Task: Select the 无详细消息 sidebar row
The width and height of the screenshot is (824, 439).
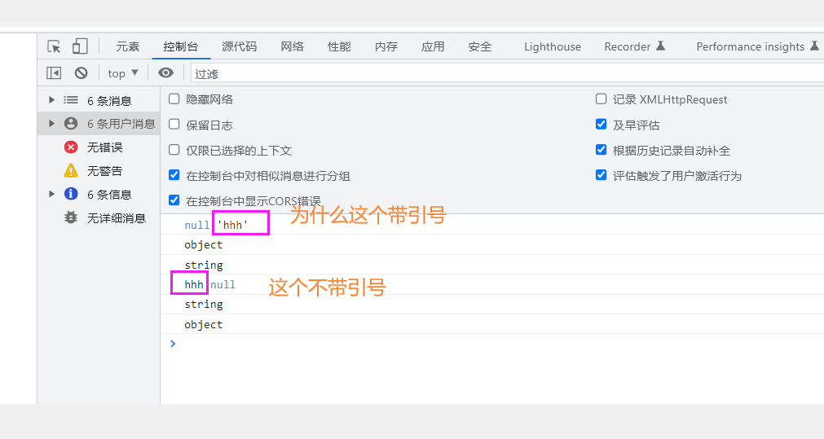Action: tap(99, 218)
